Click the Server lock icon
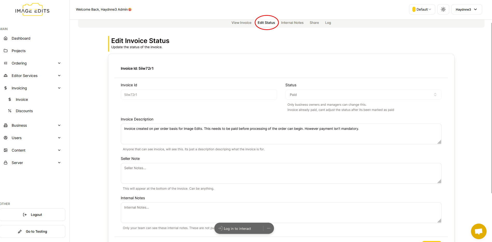This screenshot has height=242, width=492. (6, 163)
